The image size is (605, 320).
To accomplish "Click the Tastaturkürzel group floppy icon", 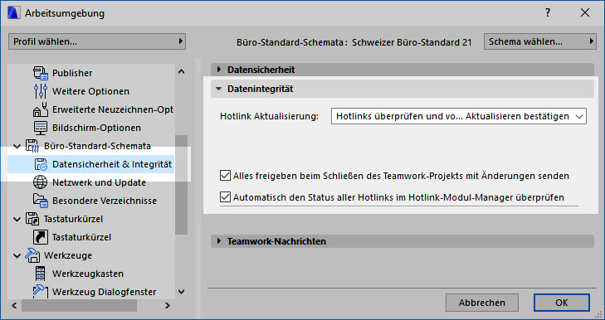I will [32, 219].
